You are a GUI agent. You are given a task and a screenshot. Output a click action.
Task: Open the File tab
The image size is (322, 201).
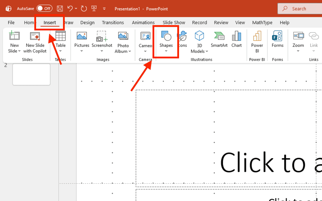tap(11, 23)
